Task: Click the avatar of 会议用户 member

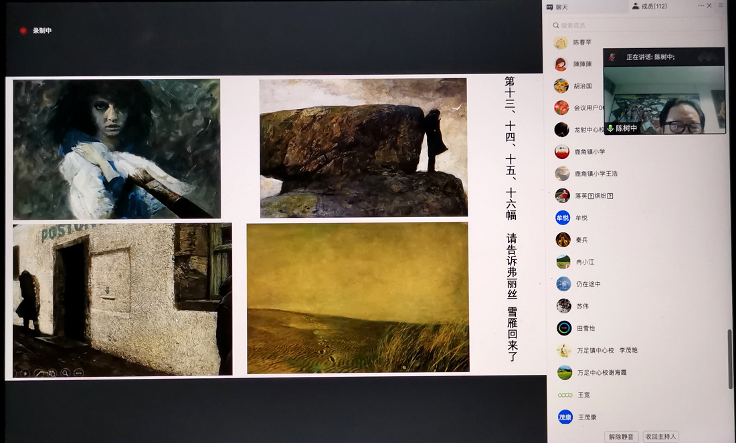Action: [x=561, y=108]
